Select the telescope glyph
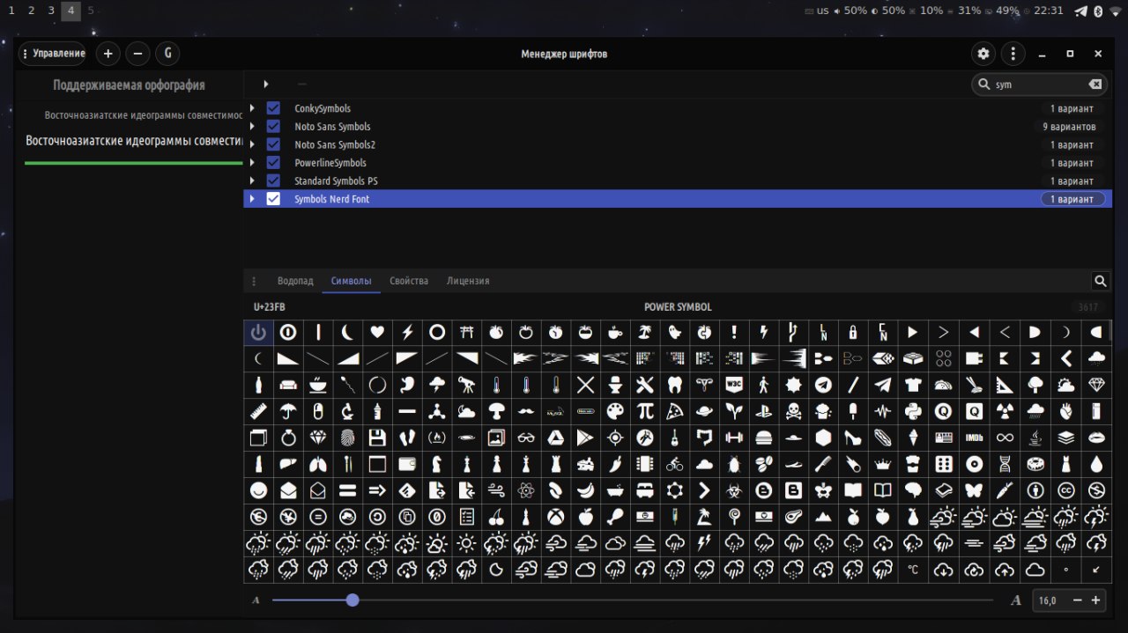 coord(466,385)
